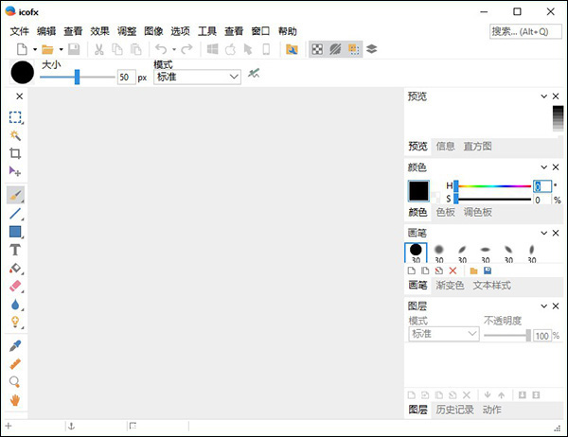Toggle the layers stack button
The image size is (568, 437).
[372, 49]
